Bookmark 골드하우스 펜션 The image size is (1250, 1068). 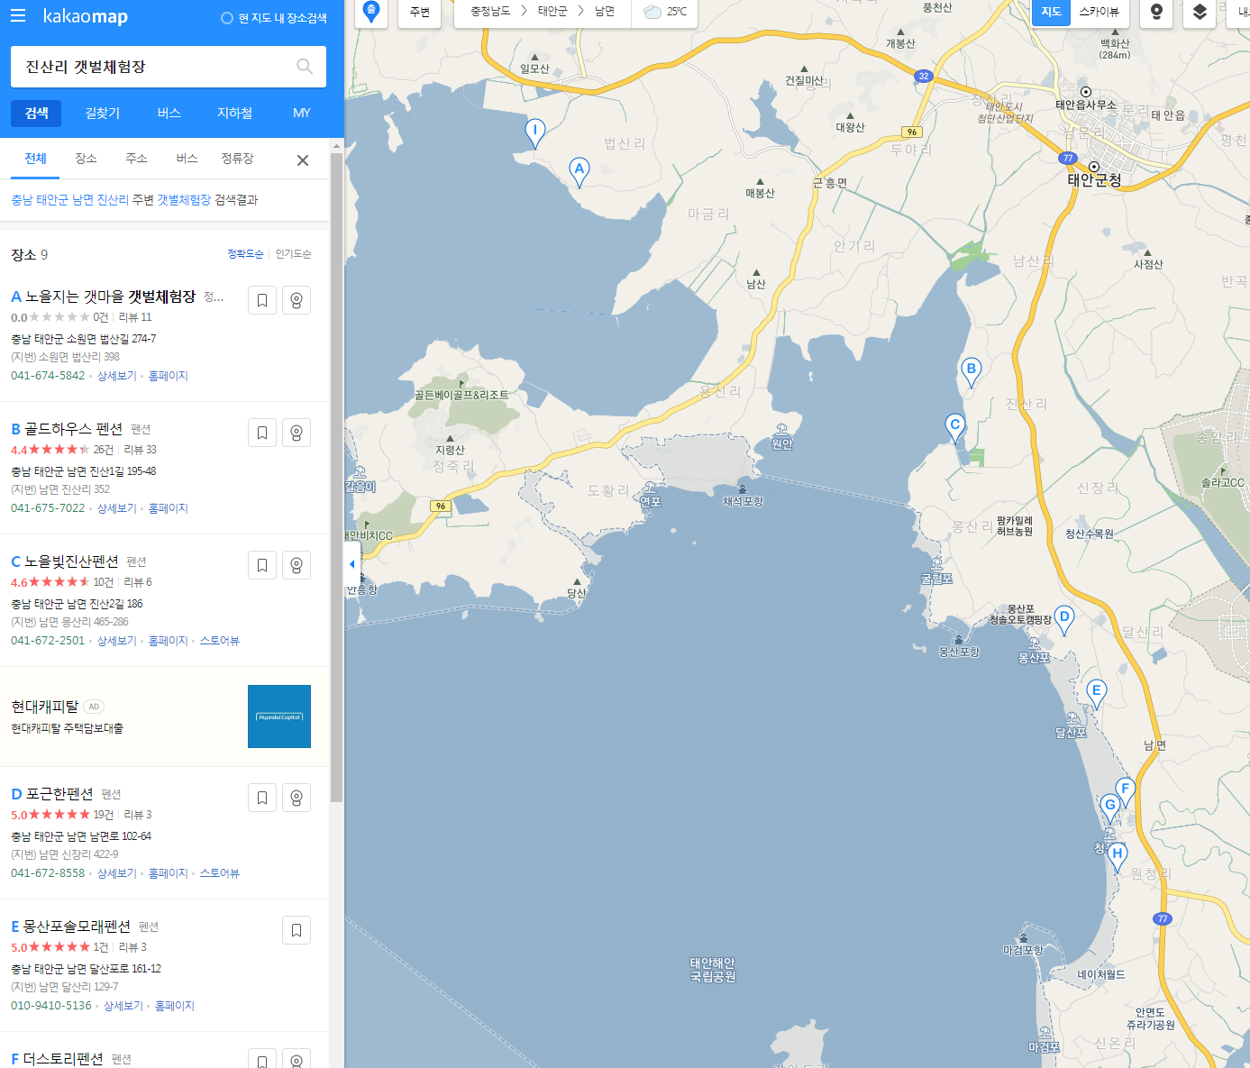click(x=262, y=433)
